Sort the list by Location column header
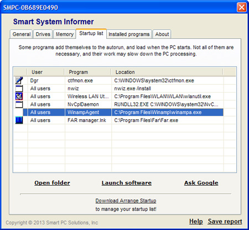 pos(167,72)
